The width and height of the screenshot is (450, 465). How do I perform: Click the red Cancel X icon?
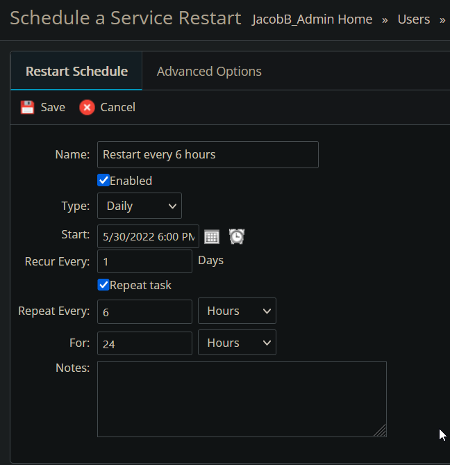(87, 107)
